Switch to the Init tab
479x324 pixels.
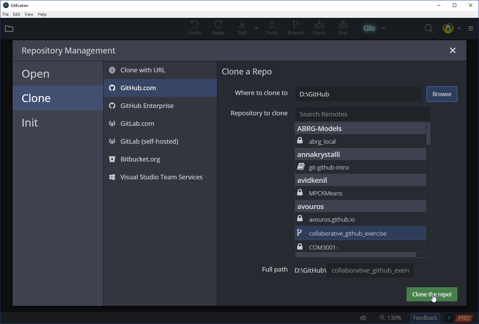(x=58, y=123)
